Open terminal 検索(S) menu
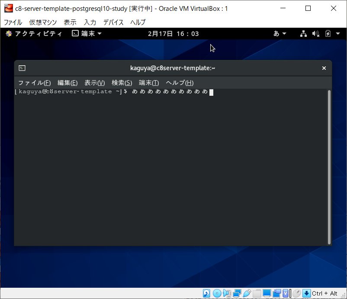This screenshot has width=347, height=299. point(122,83)
